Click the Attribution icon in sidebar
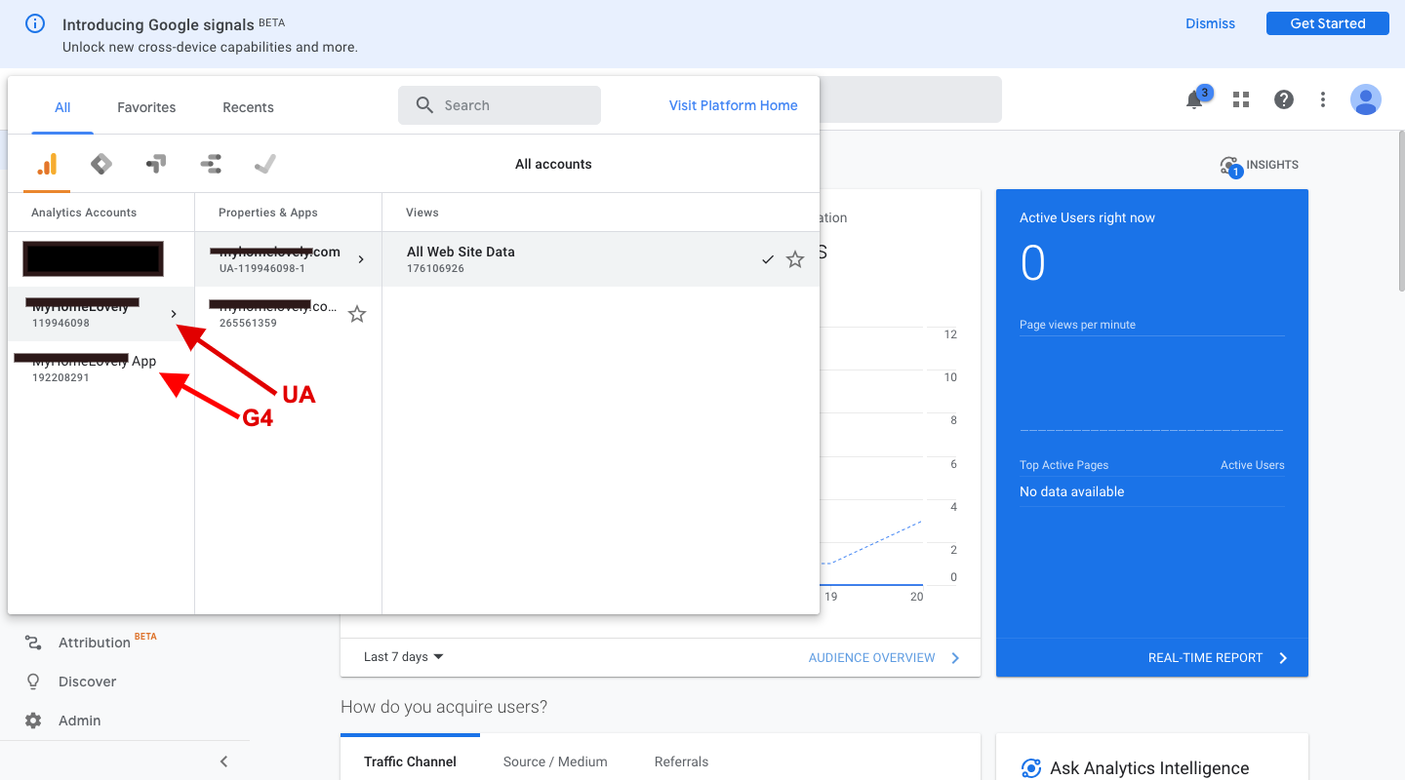Viewport: 1405px width, 780px height. click(x=33, y=643)
